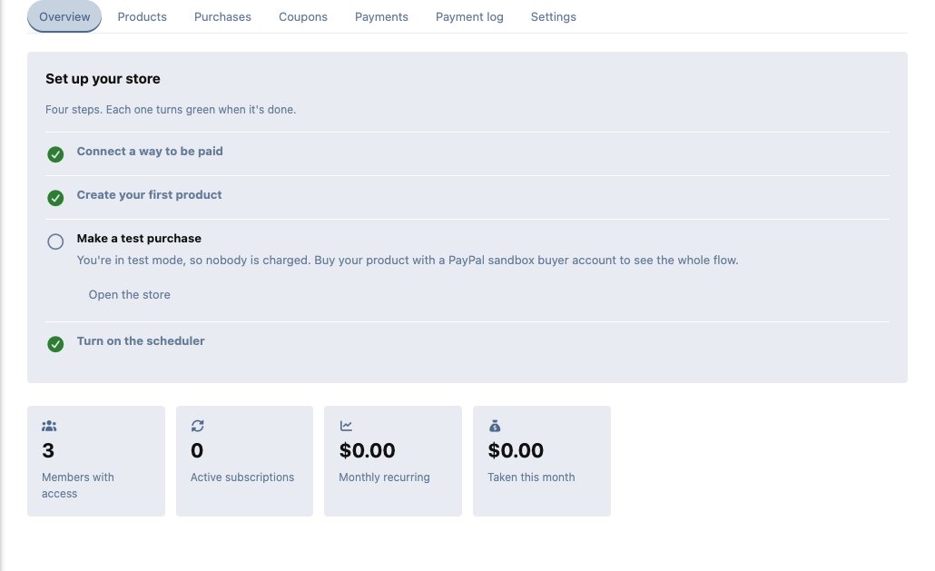Screen dimensions: 935x571
Task: Click the 0 active subscriptions value
Action: pos(197,450)
